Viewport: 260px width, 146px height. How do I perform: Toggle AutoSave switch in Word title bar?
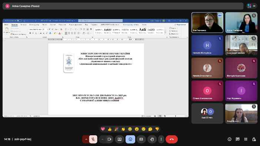click(19, 21)
